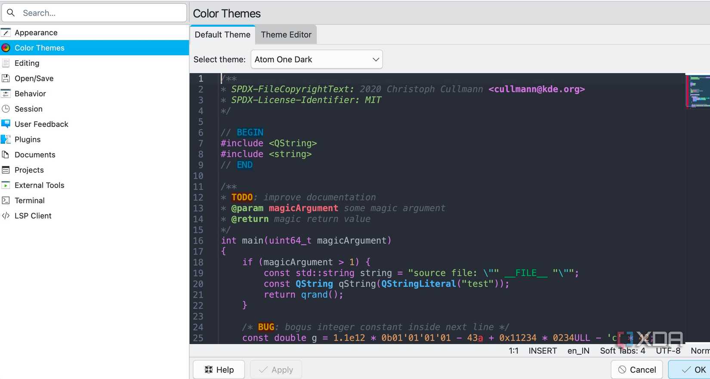Click the Open/Save floppy disk icon
This screenshot has width=710, height=379.
6,78
